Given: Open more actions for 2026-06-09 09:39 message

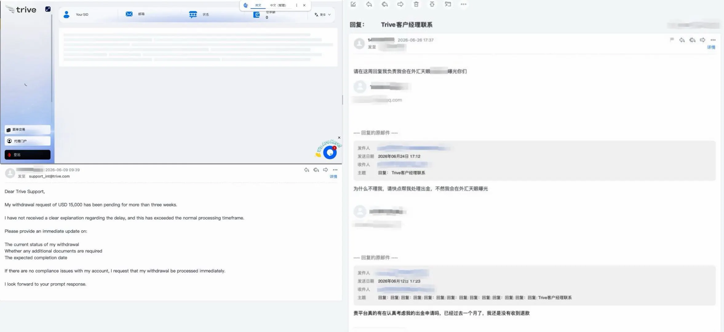Looking at the screenshot, I should [335, 170].
